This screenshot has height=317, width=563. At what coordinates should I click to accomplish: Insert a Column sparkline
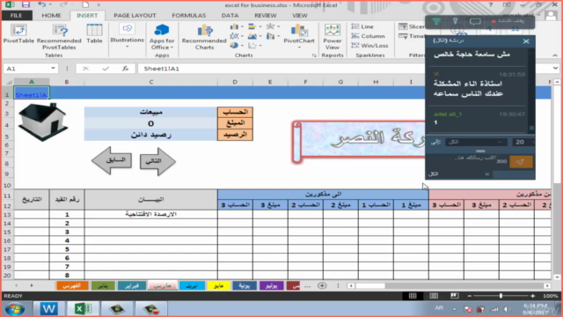(368, 36)
